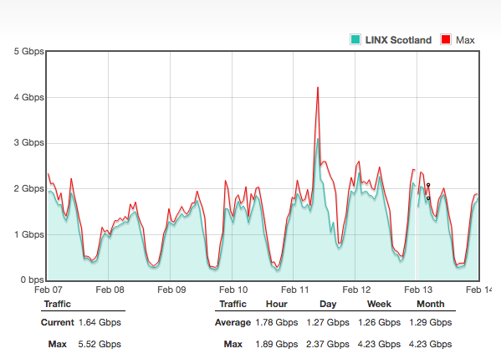The width and height of the screenshot is (501, 364).
Task: Click the hourly average 1.78 Gbps
Action: 277,322
